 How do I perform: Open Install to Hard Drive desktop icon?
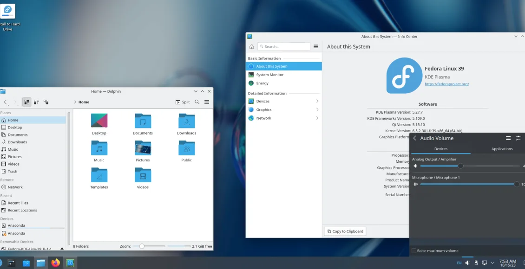coord(7,17)
